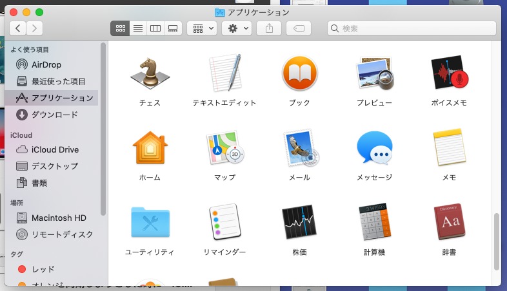Click the アプリケーション window title folder icon
507x291 pixels.
point(220,12)
